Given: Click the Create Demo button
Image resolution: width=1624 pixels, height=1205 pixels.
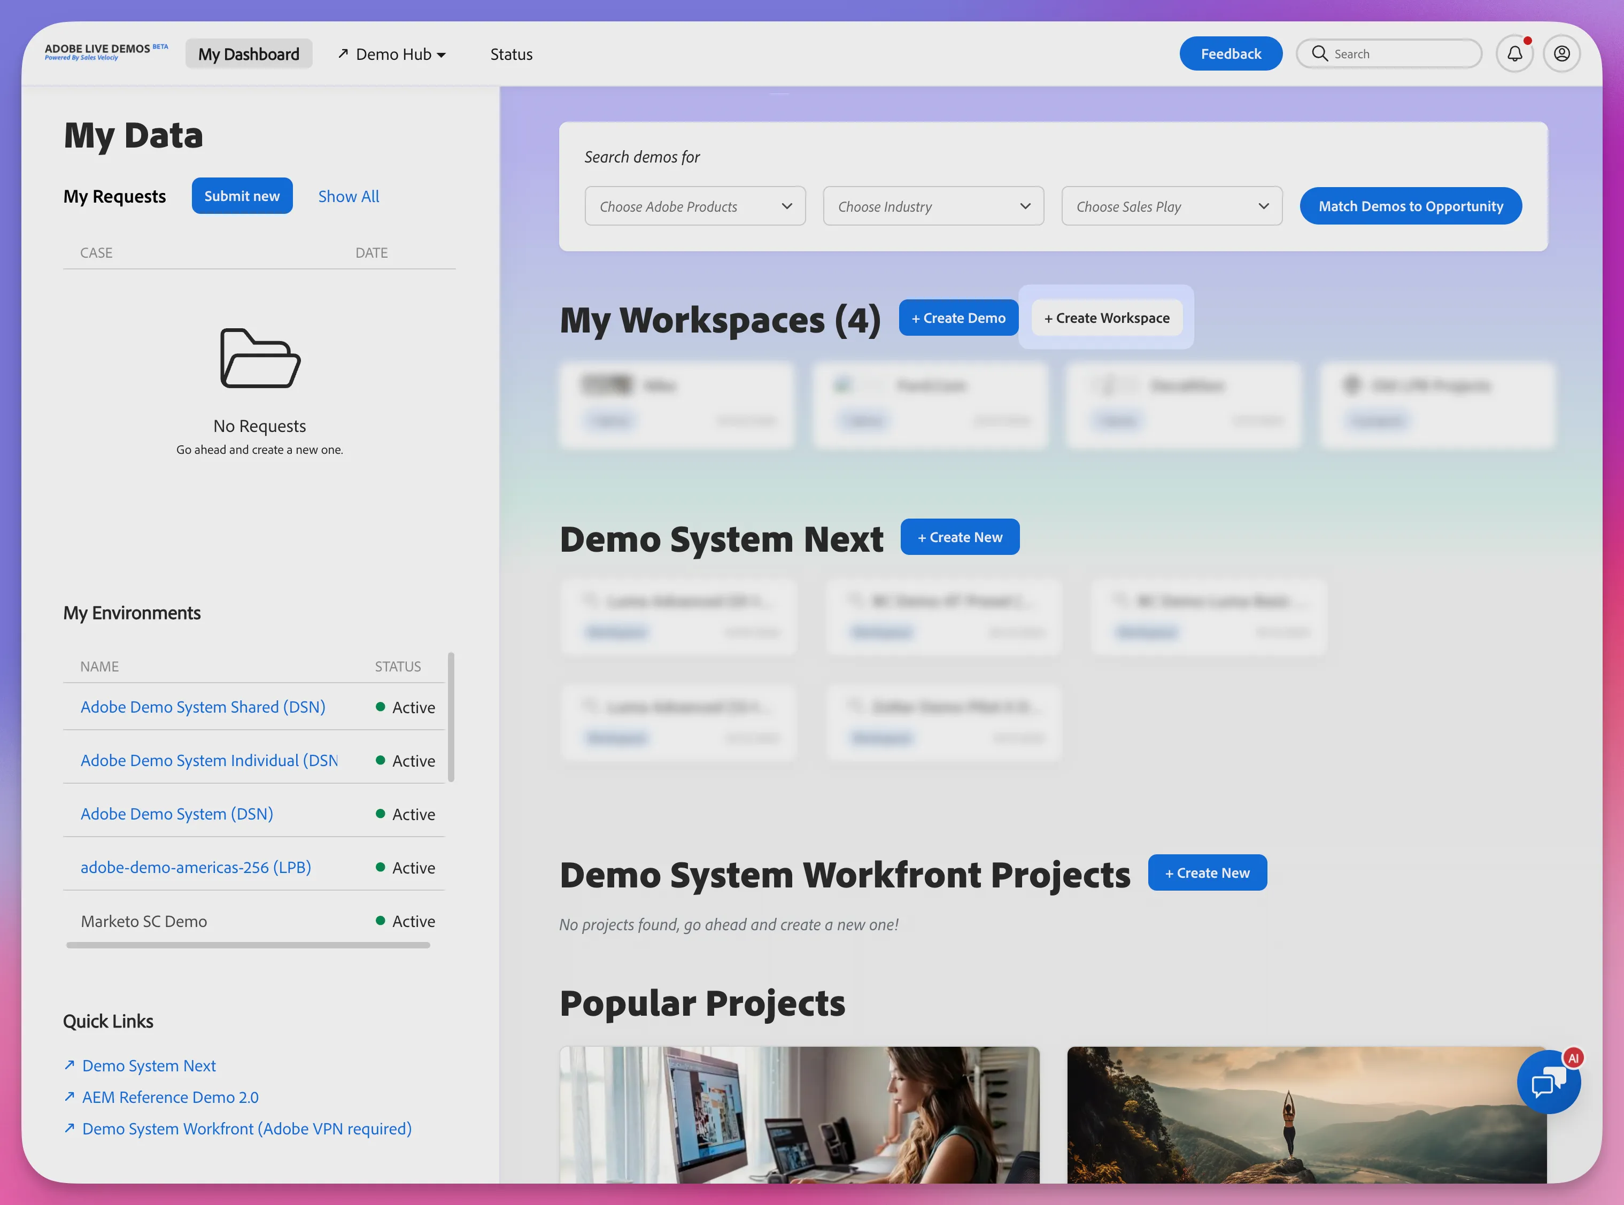Looking at the screenshot, I should 958,318.
